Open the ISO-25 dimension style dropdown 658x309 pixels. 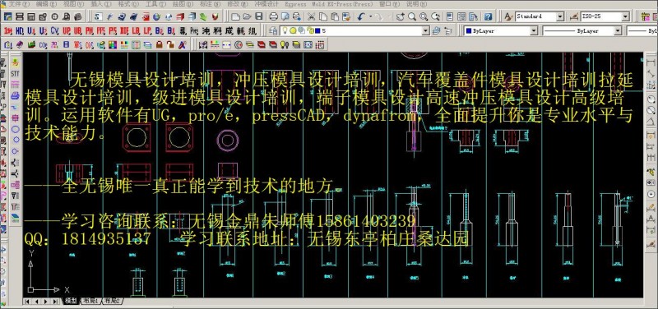pyautogui.click(x=626, y=16)
